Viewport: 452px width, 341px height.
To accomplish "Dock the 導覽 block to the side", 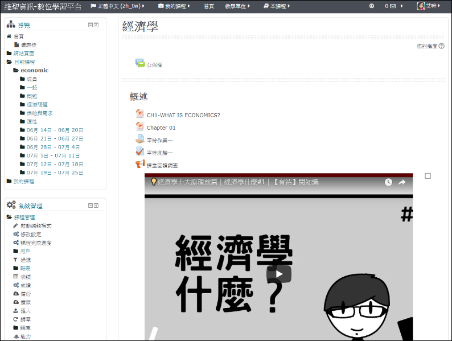I will [96, 25].
